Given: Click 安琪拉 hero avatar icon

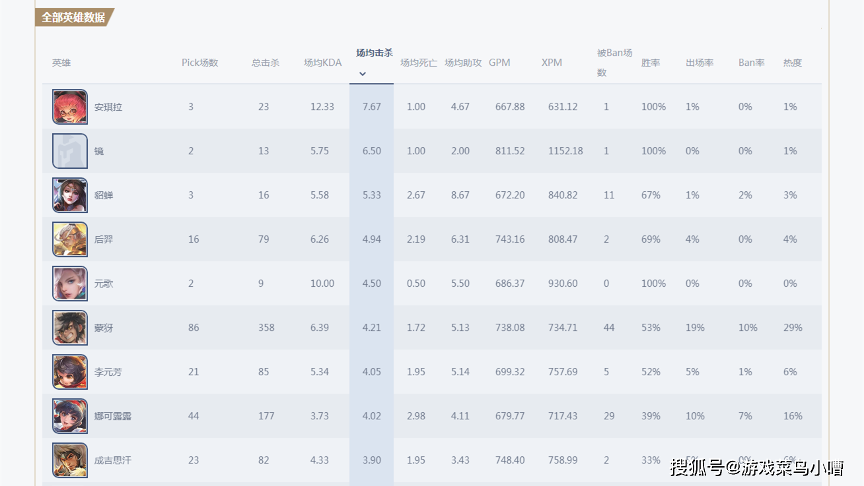Looking at the screenshot, I should 70,107.
